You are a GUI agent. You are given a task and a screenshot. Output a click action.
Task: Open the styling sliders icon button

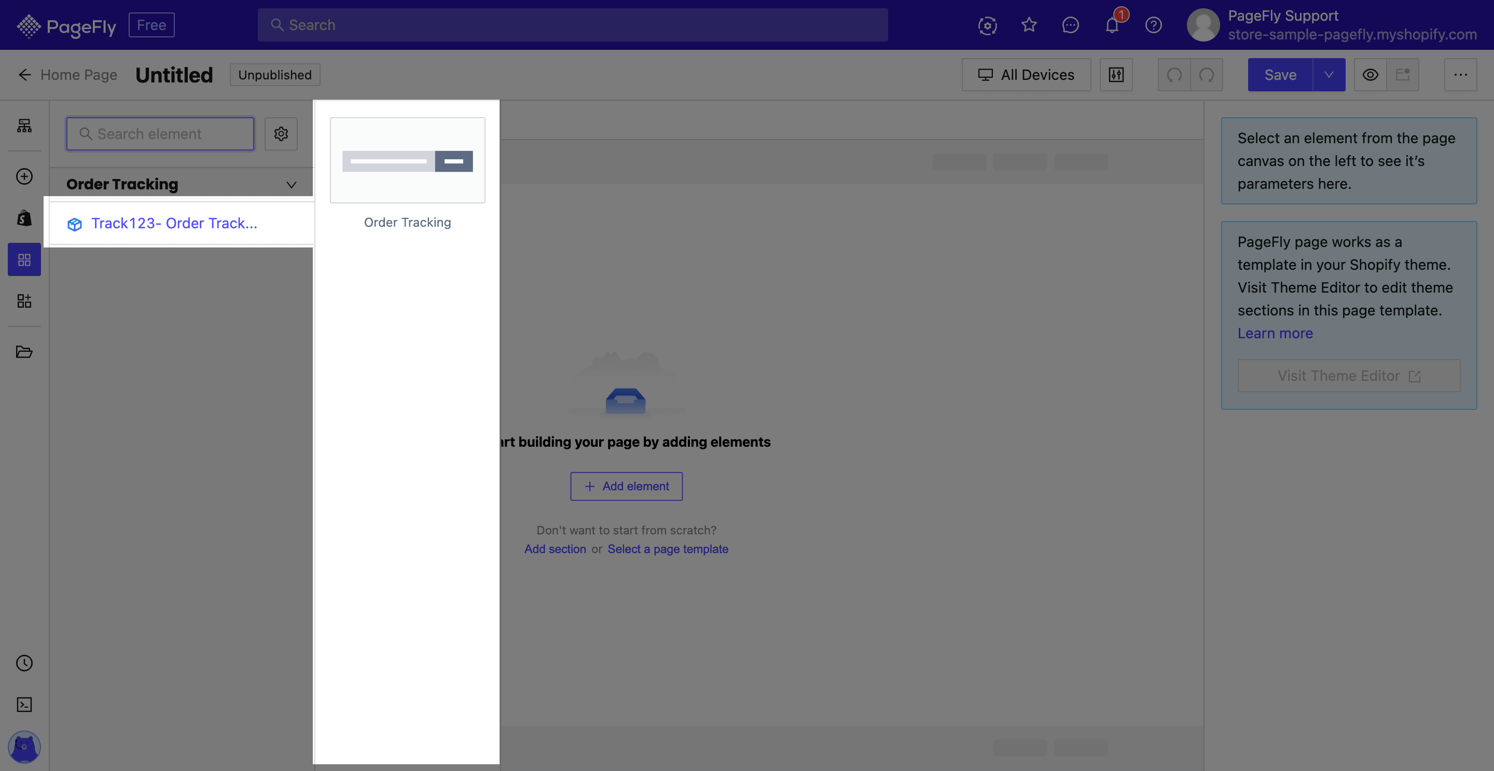pyautogui.click(x=1116, y=75)
